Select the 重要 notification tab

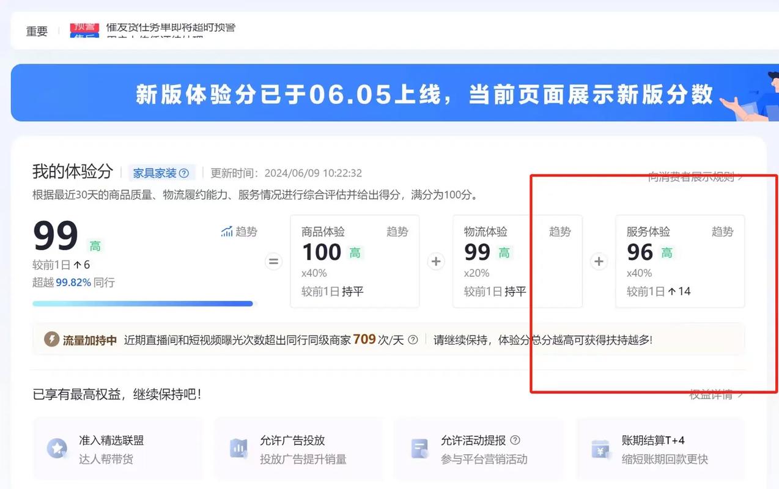coord(37,31)
